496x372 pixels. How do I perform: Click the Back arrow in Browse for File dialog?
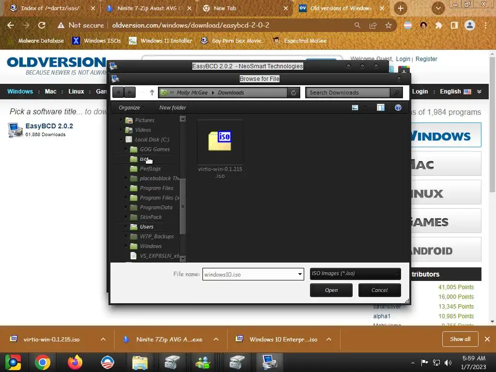pos(118,93)
